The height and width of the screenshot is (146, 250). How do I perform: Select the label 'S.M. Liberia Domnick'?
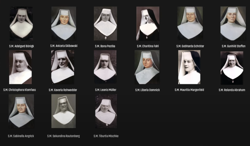(148, 90)
